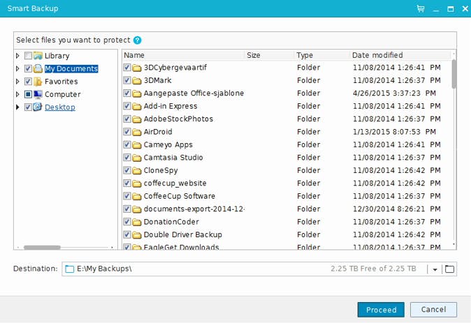Image resolution: width=471 pixels, height=323 pixels.
Task: Click the 1/13/2015 8:07:53 PM date cell
Action: pos(394,132)
